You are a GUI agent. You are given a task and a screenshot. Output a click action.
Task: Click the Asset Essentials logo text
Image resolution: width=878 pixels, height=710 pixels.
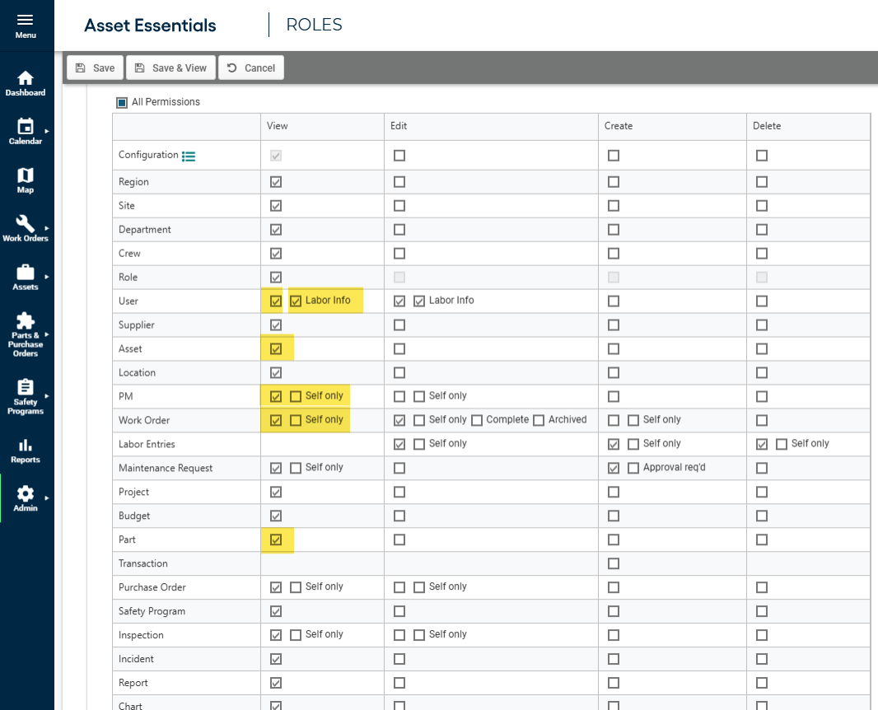[x=150, y=26]
